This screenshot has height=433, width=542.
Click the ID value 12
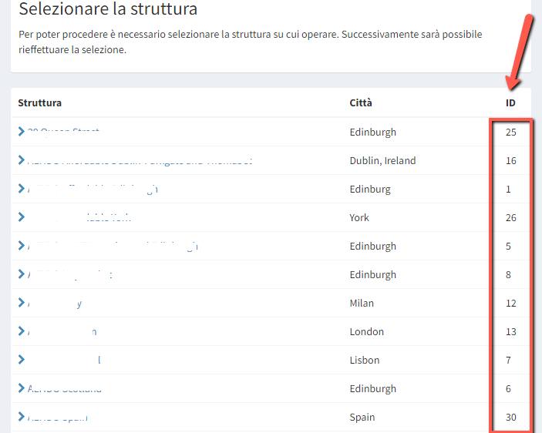pyautogui.click(x=511, y=303)
